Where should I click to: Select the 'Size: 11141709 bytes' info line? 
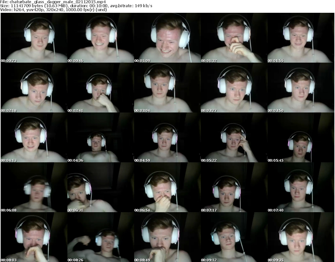click(76, 6)
